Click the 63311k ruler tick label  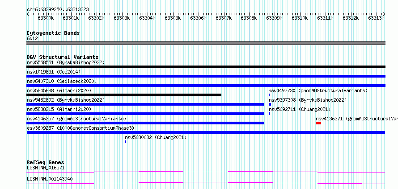pyautogui.click(x=326, y=18)
